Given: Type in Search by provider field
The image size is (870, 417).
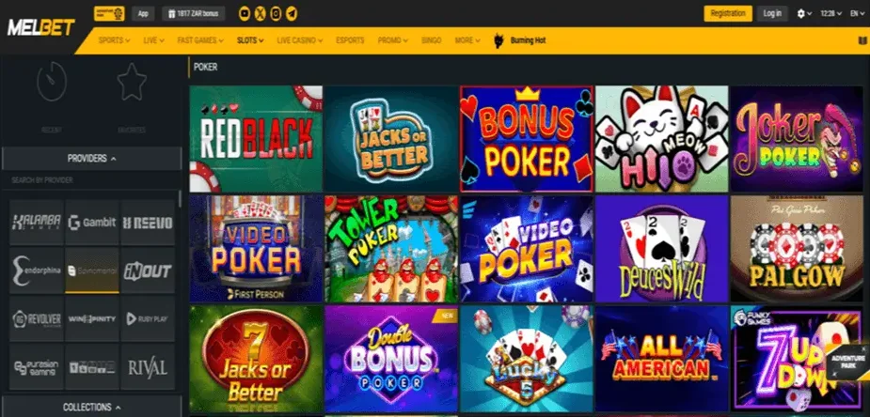Looking at the screenshot, I should tap(91, 180).
